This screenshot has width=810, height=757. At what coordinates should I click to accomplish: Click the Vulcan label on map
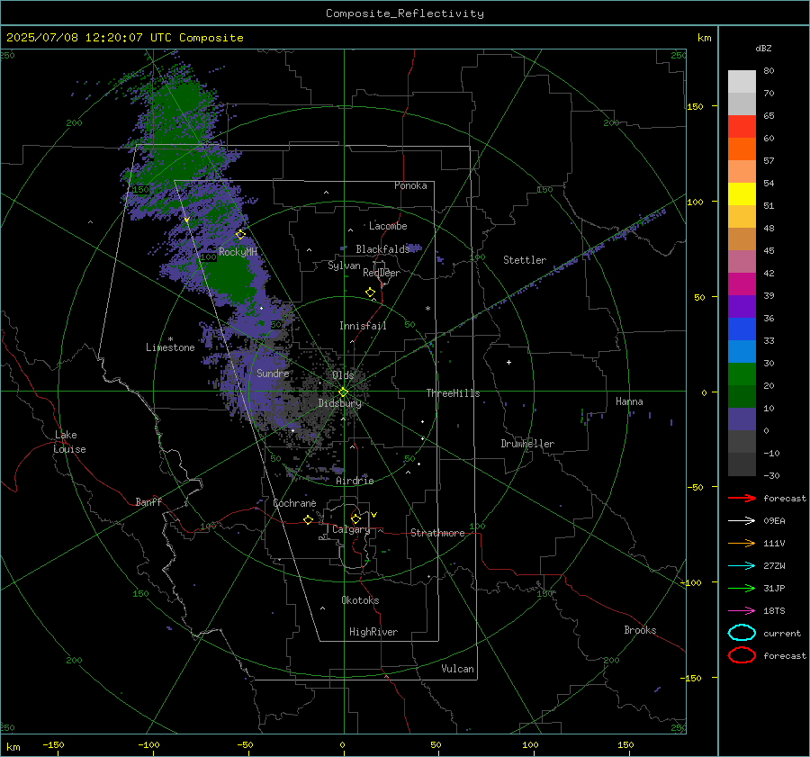457,669
